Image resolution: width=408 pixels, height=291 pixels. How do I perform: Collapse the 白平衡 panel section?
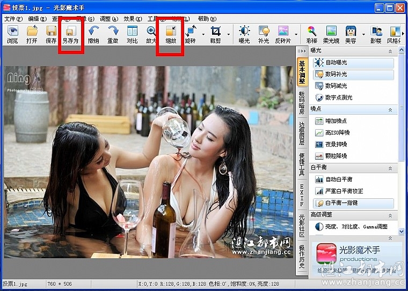pyautogui.click(x=390, y=168)
